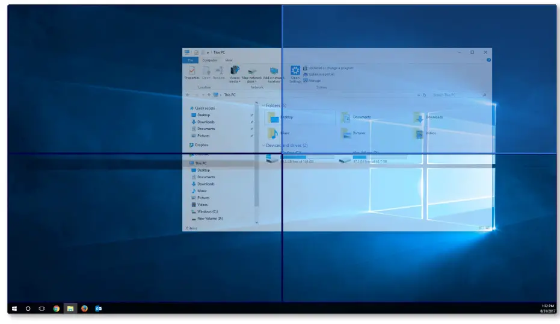The height and width of the screenshot is (324, 560).
Task: Select pinned Documents under Quick access
Action: click(203, 129)
